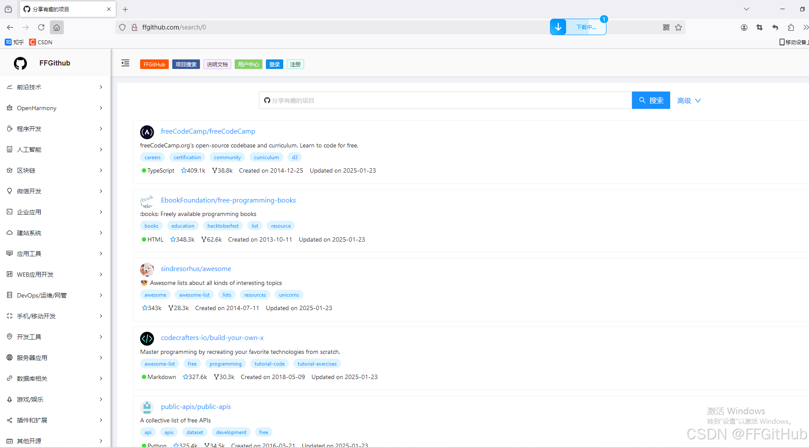Expand the 人工智能 sidebar category

(55, 150)
